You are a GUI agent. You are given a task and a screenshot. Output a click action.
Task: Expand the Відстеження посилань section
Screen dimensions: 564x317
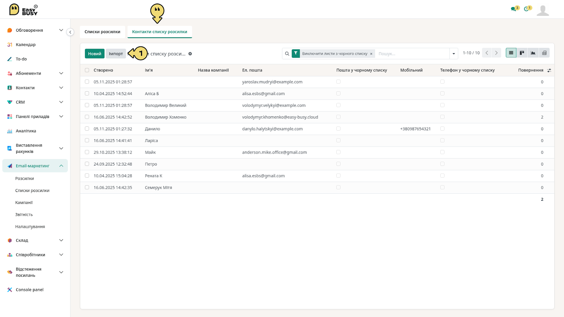[x=61, y=272]
